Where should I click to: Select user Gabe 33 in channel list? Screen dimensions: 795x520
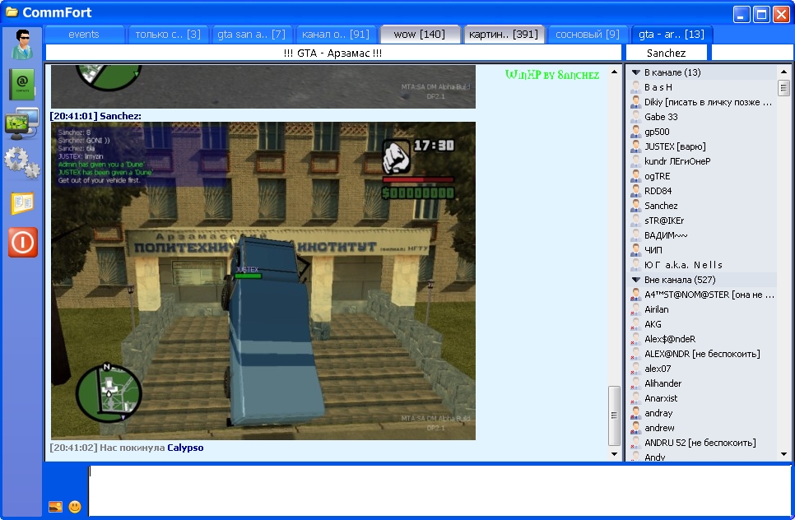pyautogui.click(x=662, y=117)
